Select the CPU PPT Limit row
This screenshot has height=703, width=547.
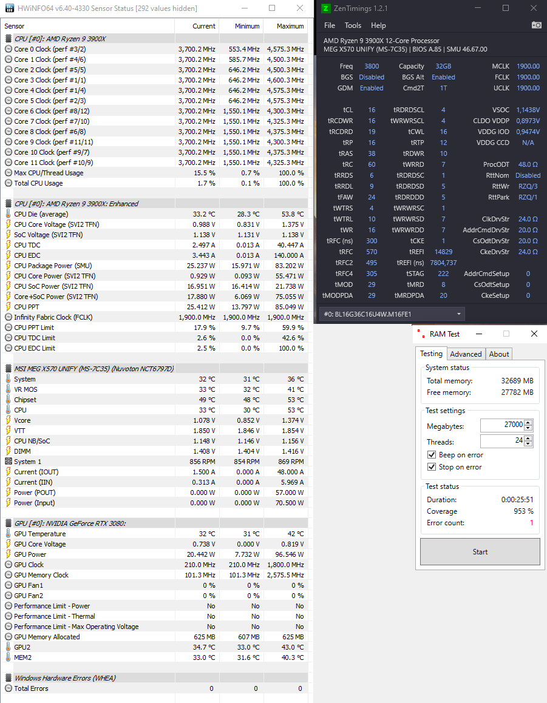point(155,328)
